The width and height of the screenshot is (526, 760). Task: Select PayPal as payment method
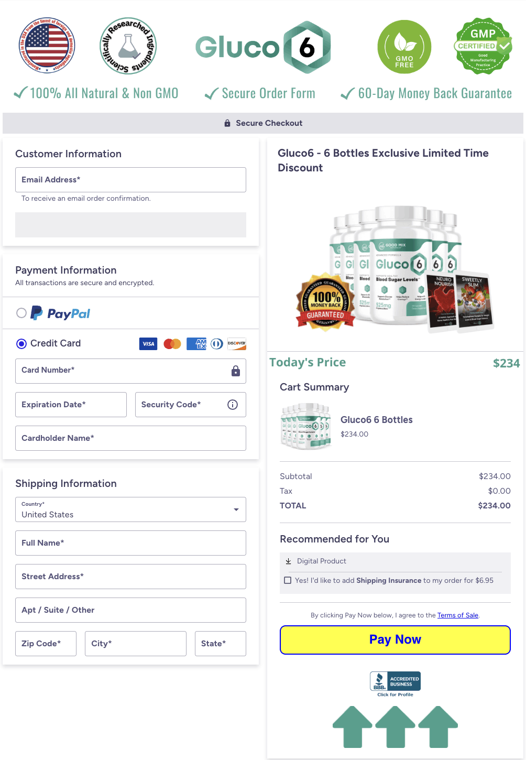tap(21, 313)
